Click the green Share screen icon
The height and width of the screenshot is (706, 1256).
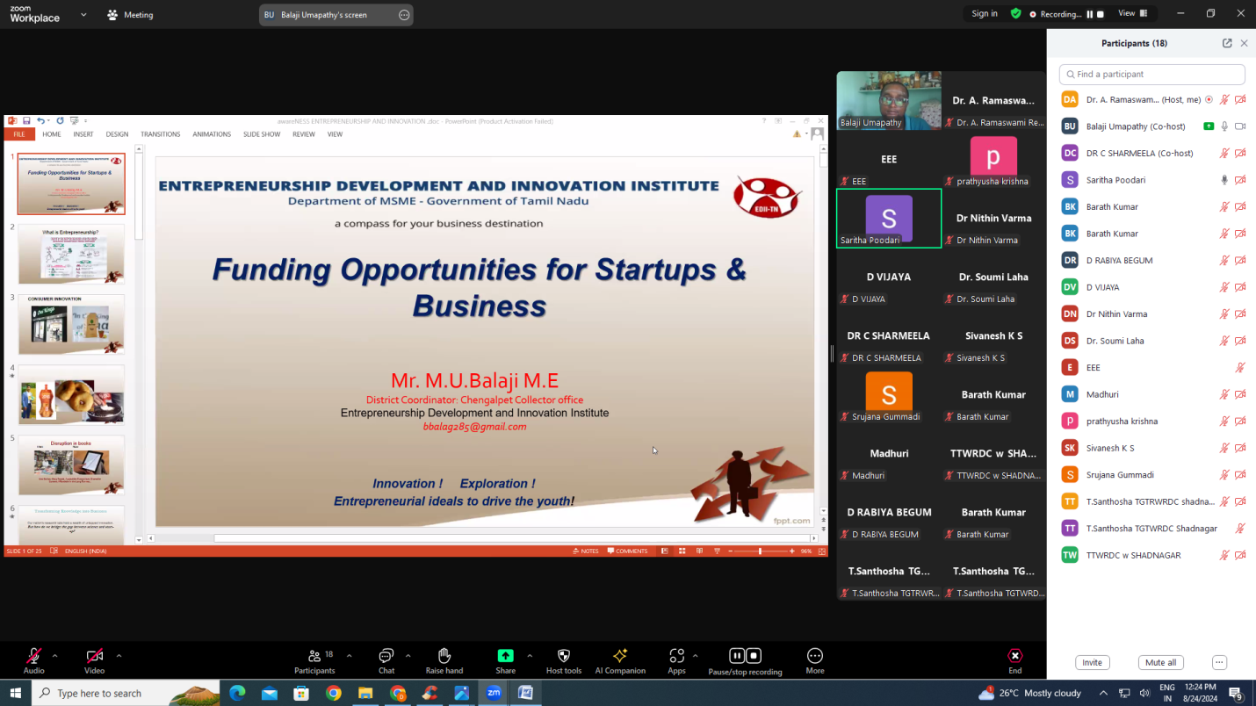click(x=506, y=656)
